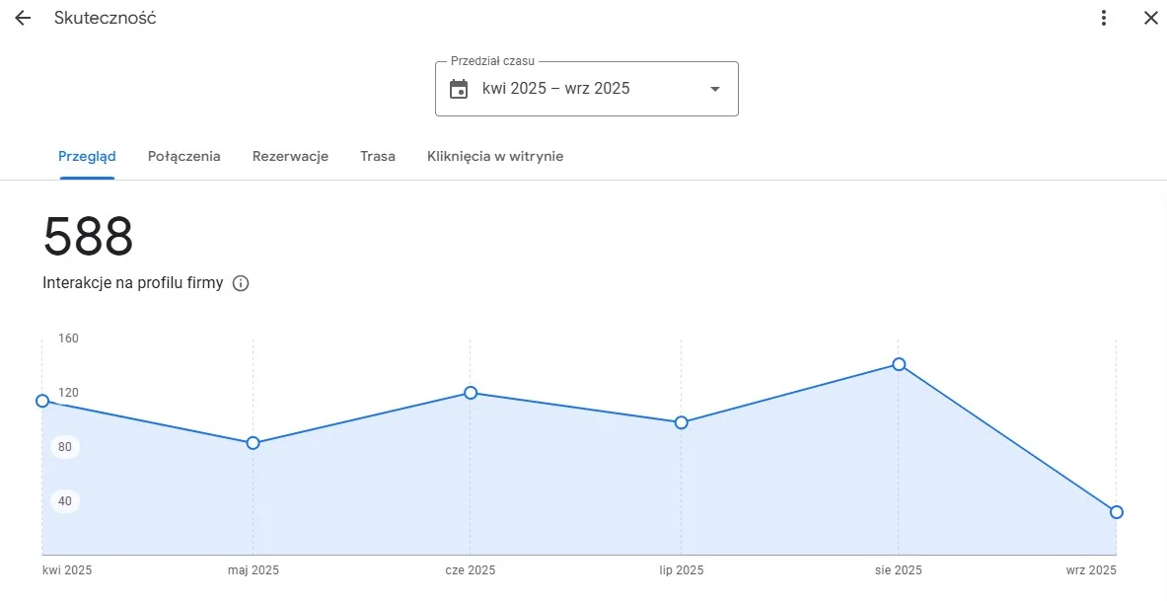
Task: Switch to the Połączenia tab
Action: point(183,156)
